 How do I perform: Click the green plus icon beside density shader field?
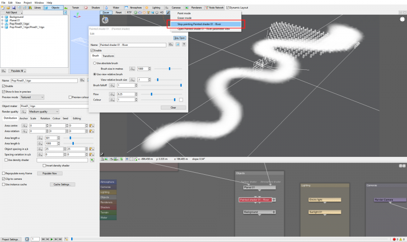coord(92,160)
